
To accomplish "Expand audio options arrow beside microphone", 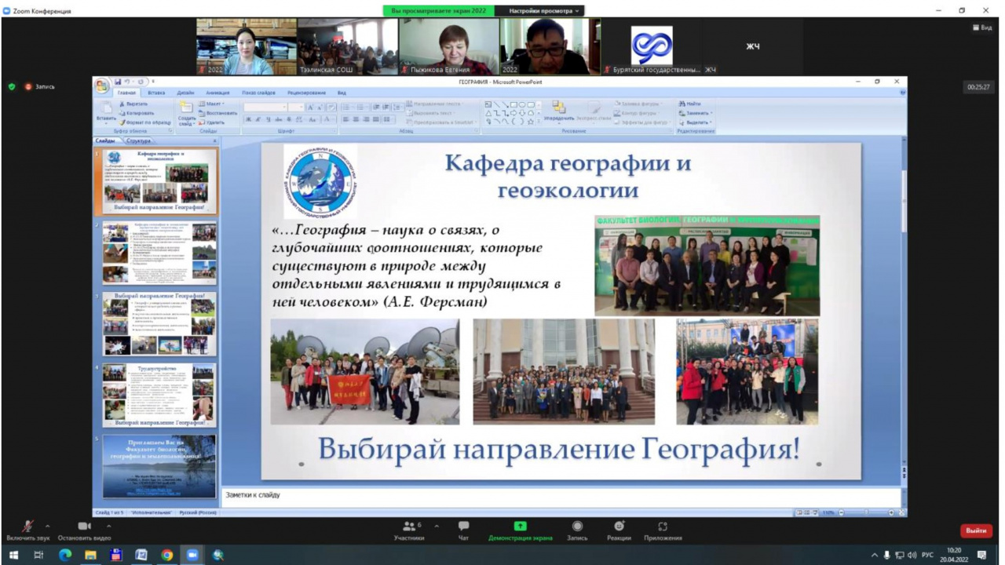I will (48, 526).
